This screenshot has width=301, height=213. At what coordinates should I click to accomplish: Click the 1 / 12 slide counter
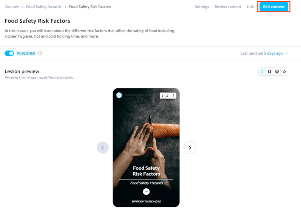click(x=165, y=95)
